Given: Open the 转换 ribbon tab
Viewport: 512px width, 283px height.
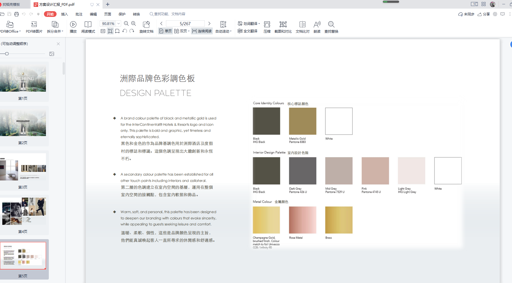Looking at the screenshot, I should [x=136, y=14].
